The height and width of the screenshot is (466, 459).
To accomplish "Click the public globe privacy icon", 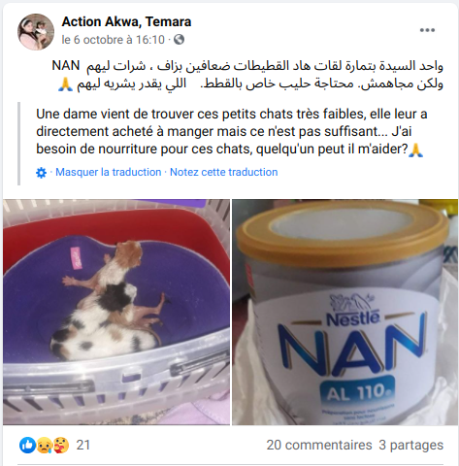I will pyautogui.click(x=179, y=40).
